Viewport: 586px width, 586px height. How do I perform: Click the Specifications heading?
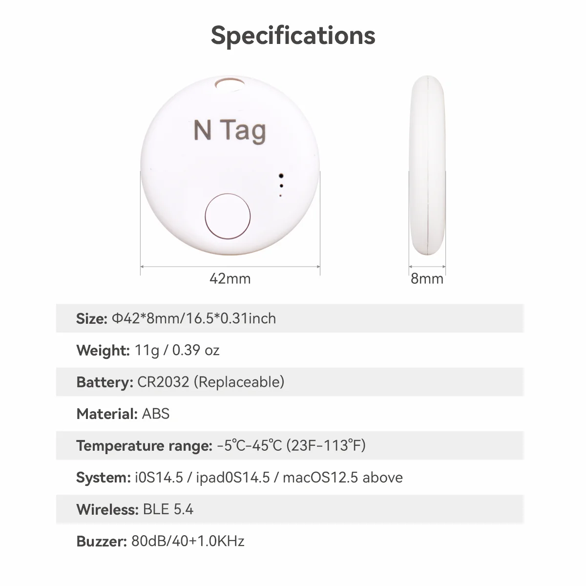click(293, 35)
